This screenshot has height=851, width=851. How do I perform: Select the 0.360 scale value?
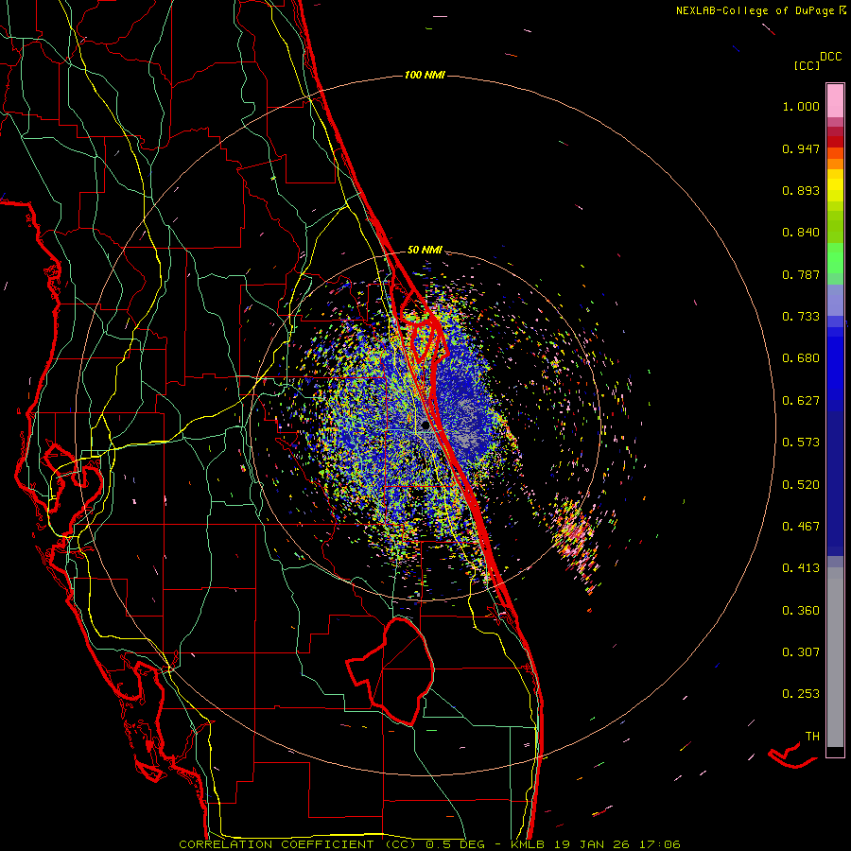801,611
